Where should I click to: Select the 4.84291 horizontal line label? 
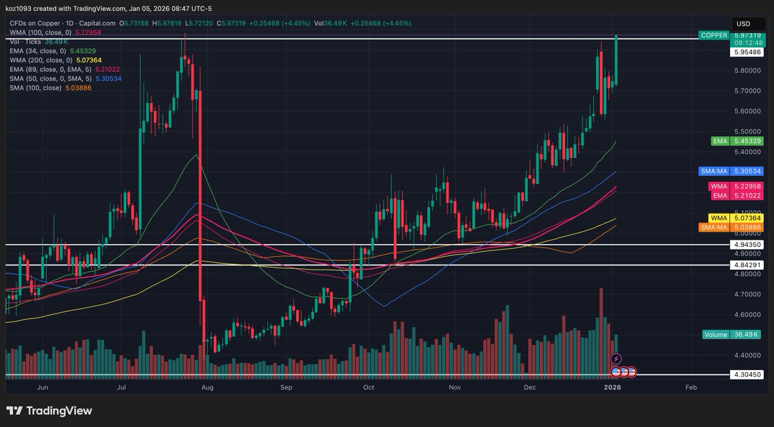748,264
